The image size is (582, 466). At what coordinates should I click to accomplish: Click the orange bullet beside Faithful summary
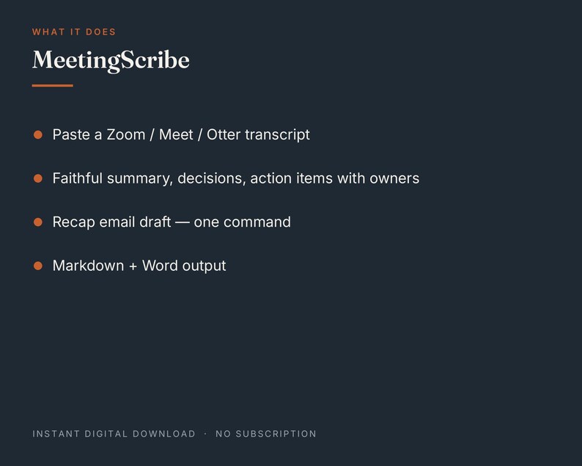38,178
